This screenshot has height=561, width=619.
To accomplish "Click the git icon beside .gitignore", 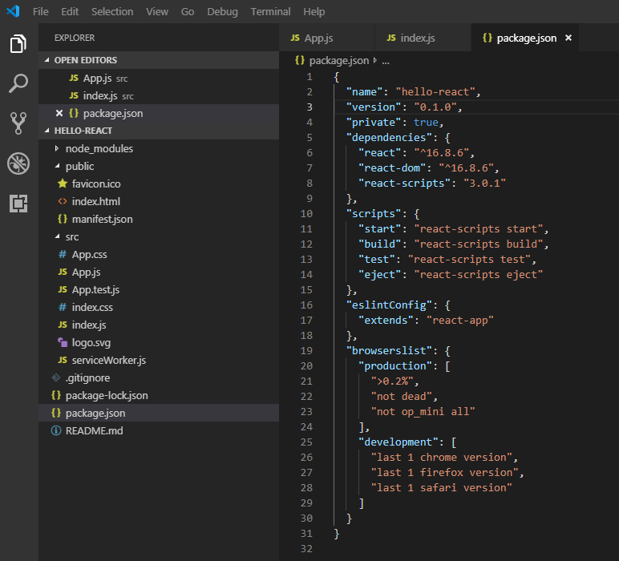I will (x=56, y=377).
